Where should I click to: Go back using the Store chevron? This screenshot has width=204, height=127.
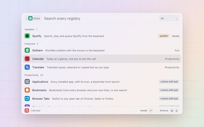[x=27, y=19]
